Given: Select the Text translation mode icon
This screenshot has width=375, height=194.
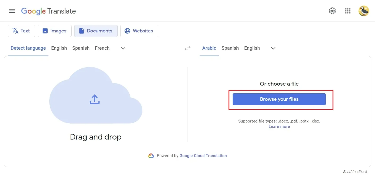Looking at the screenshot, I should point(15,31).
